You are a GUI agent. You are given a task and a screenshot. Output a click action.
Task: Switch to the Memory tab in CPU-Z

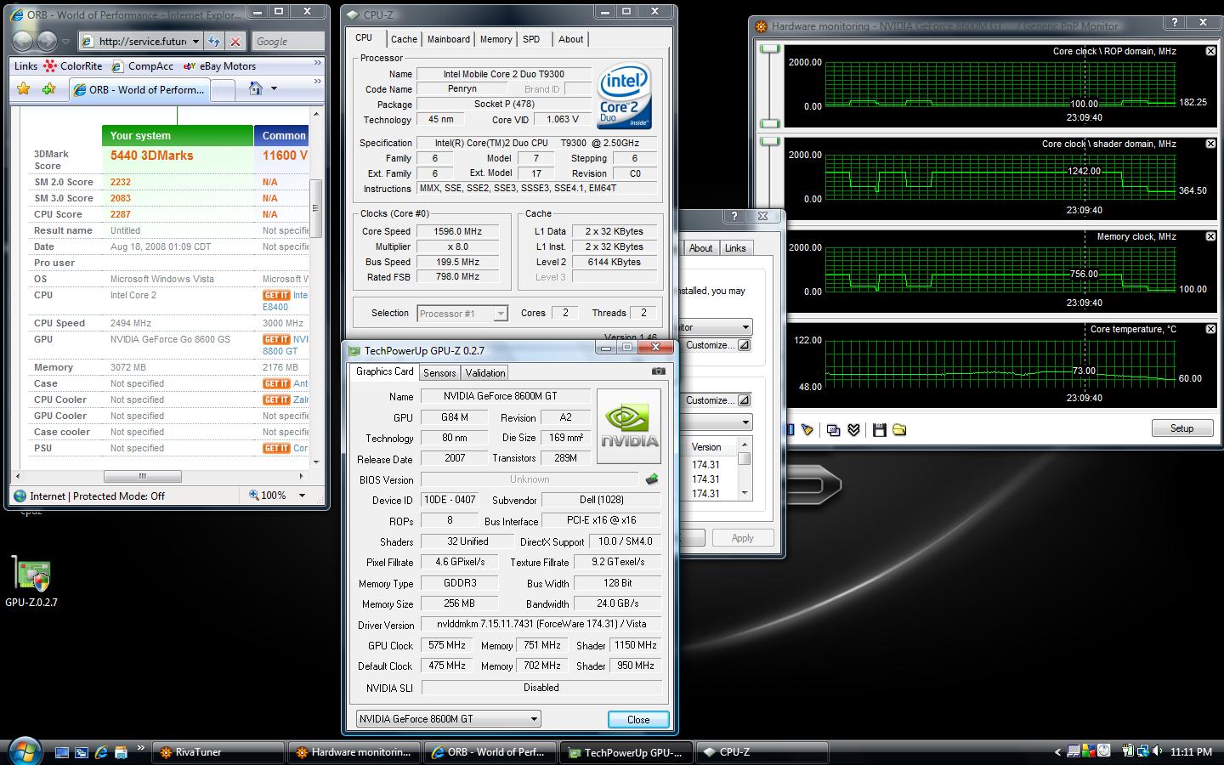click(496, 39)
